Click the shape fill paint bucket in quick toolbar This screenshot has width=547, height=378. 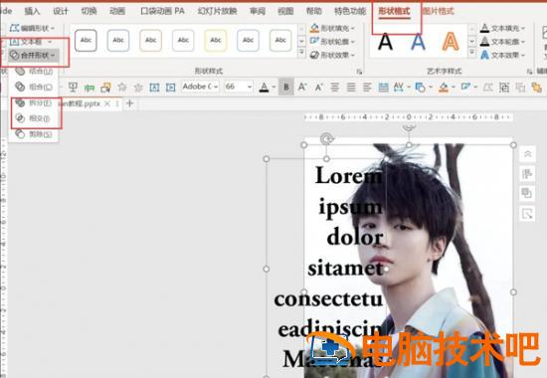point(444,87)
